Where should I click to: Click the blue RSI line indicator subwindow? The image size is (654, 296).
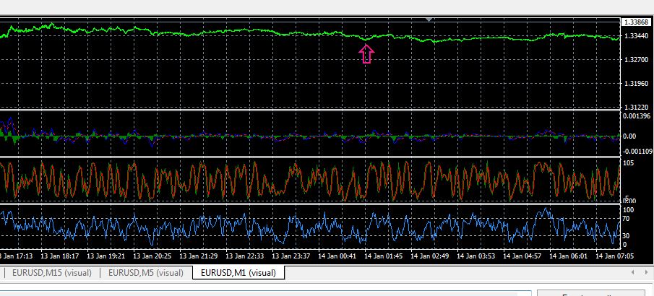point(310,227)
